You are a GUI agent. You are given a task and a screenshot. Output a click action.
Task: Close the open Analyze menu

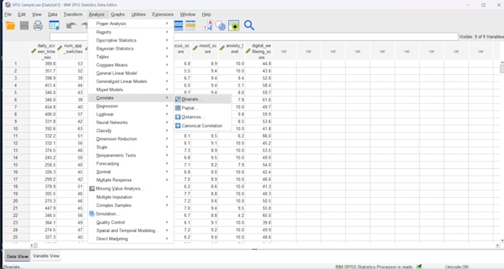click(97, 15)
